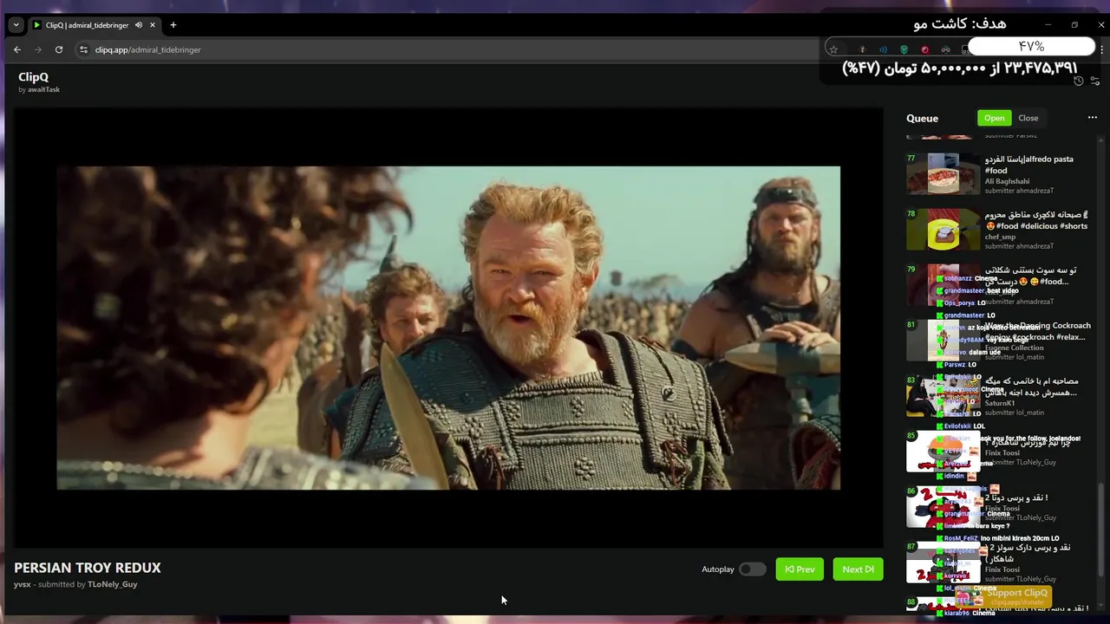
Task: Reload the ClipQ page
Action: point(59,49)
